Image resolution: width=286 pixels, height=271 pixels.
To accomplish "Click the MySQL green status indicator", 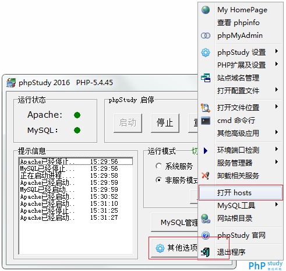I will (x=77, y=130).
